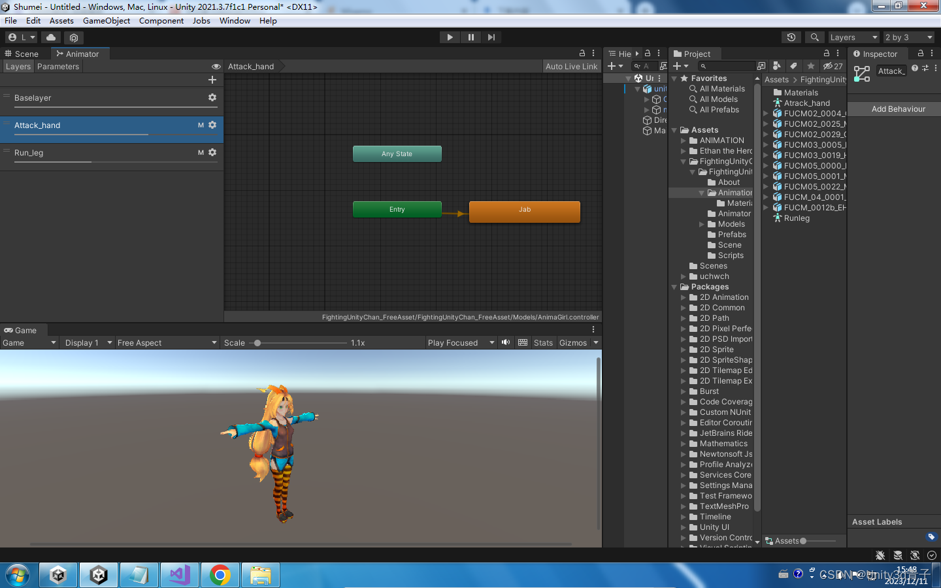Toggle the lock icon on the Inspector panel

click(921, 54)
